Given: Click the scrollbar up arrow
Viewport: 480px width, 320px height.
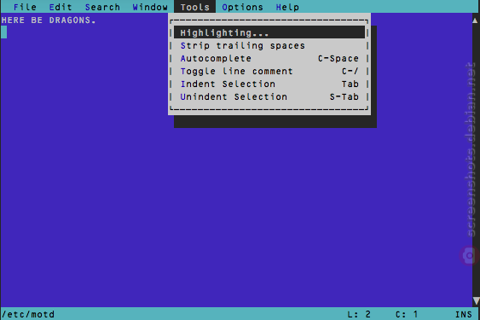Looking at the screenshot, I should [475, 20].
